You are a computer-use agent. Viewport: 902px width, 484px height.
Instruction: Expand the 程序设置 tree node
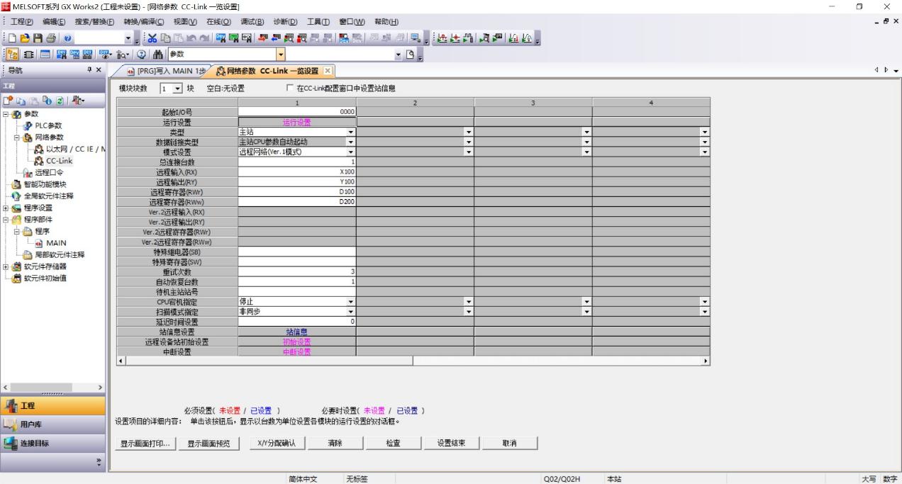click(x=6, y=208)
